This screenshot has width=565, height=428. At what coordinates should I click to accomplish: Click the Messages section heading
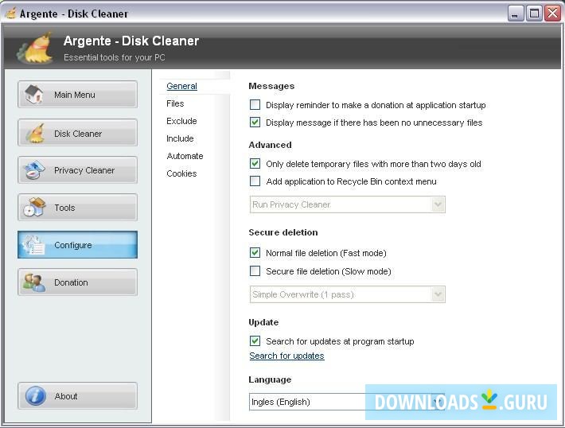(x=271, y=86)
